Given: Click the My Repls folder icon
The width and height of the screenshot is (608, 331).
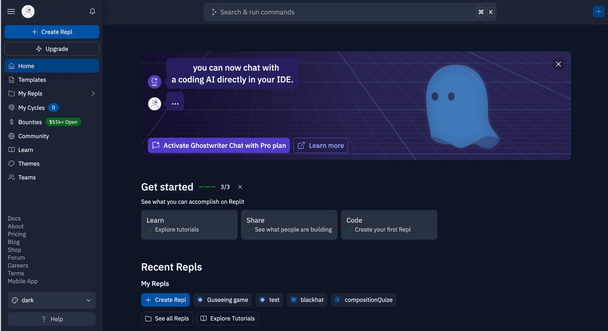Looking at the screenshot, I should [11, 94].
